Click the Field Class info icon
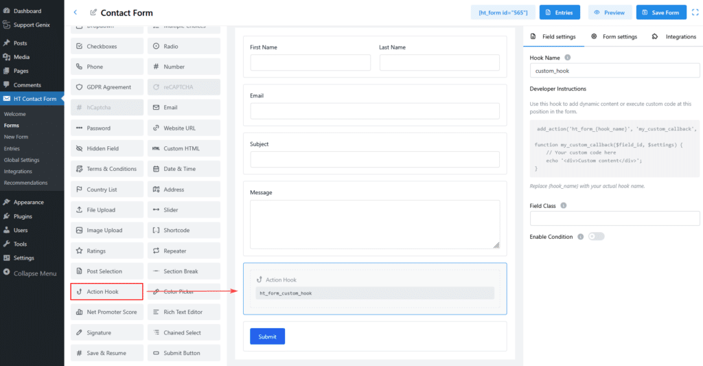This screenshot has width=703, height=366. pos(564,205)
